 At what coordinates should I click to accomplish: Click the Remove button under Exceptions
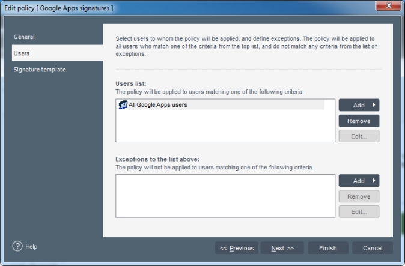359,196
